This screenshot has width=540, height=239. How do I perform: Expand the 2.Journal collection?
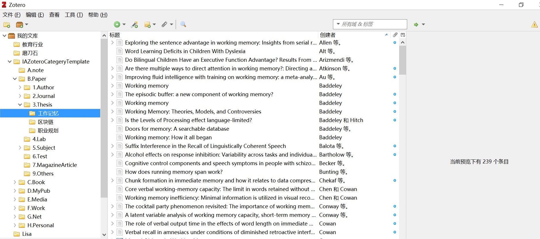coord(20,96)
